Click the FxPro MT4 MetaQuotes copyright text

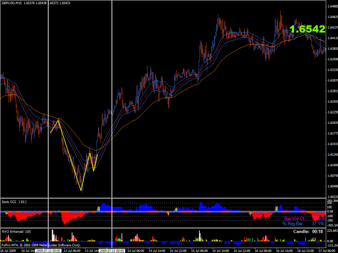pos(41,245)
